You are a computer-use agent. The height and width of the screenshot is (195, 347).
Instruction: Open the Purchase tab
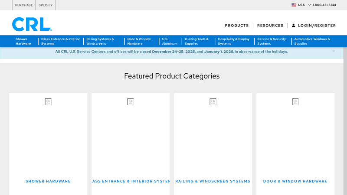tap(24, 5)
